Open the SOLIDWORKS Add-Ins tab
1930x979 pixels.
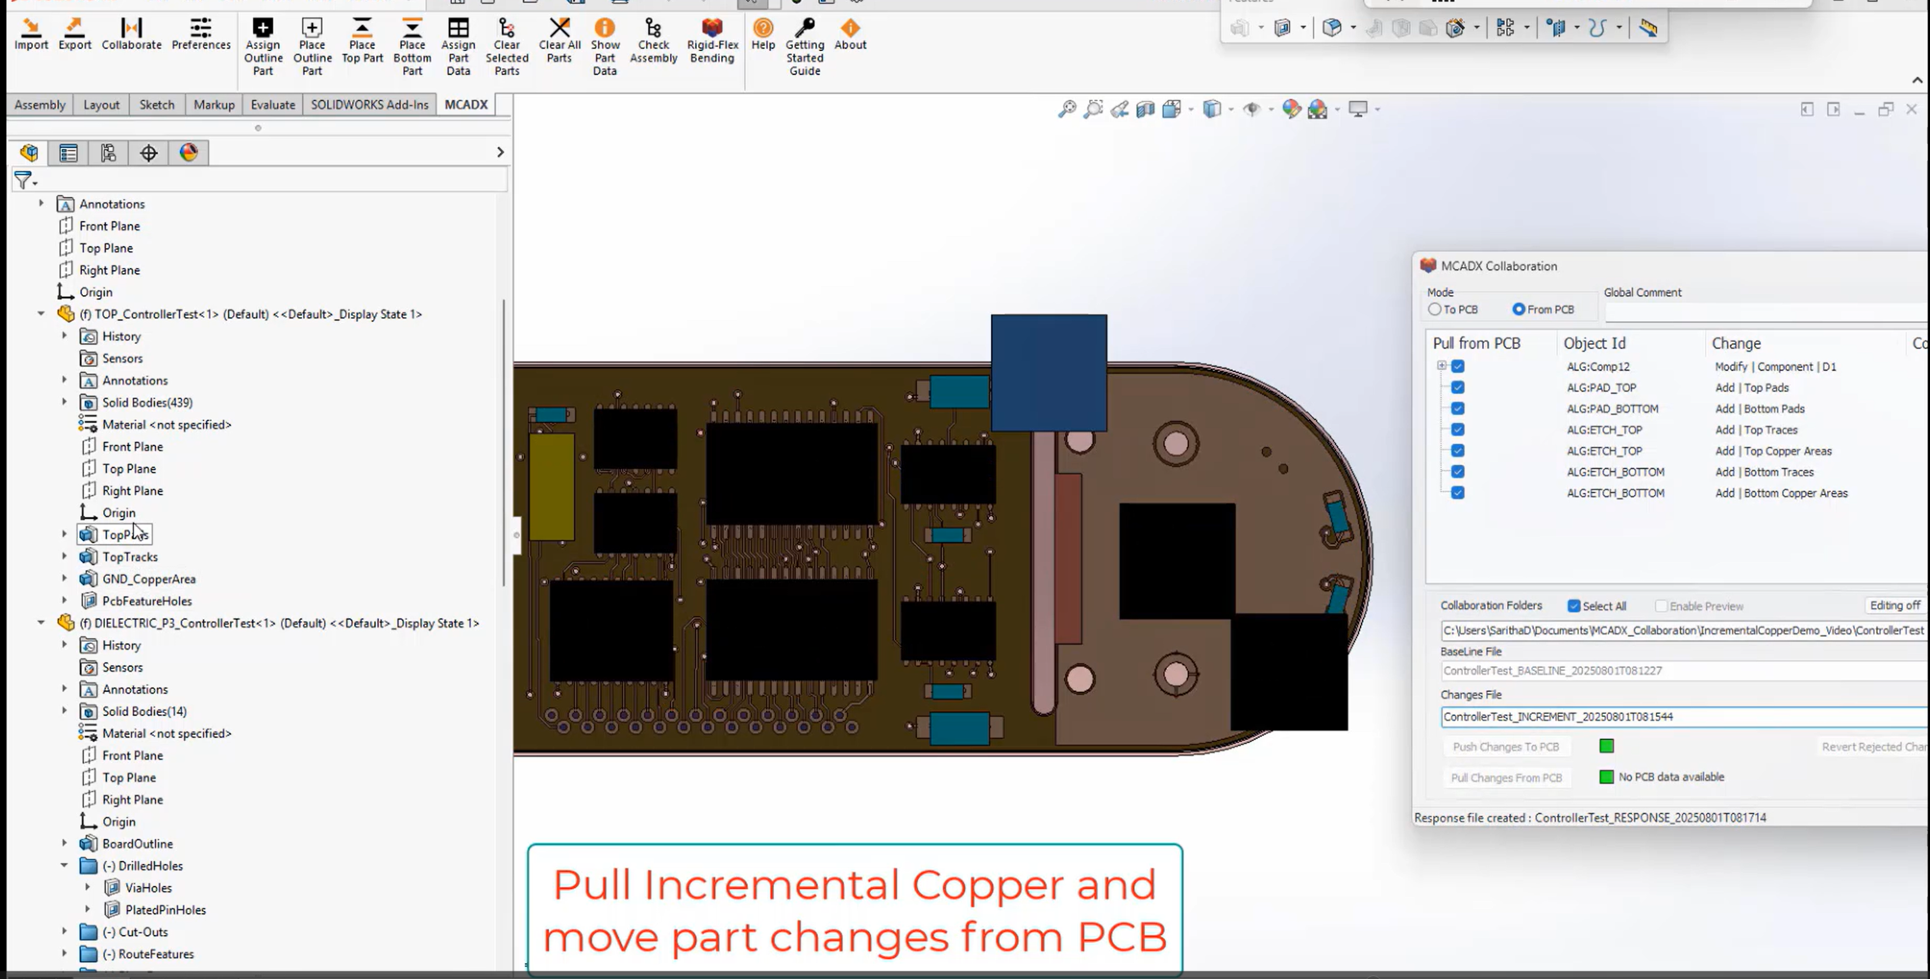(x=370, y=105)
